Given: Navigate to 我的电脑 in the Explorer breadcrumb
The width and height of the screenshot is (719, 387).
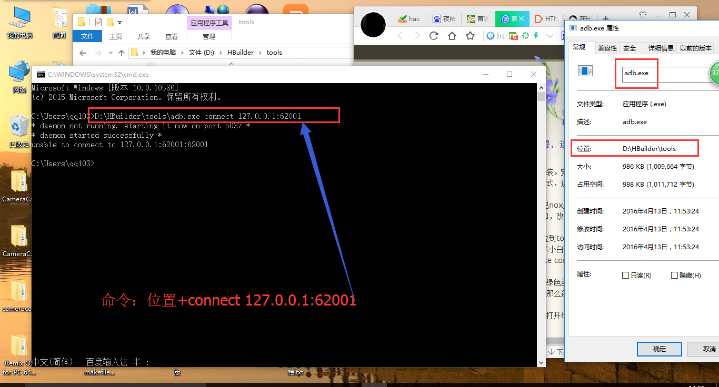Looking at the screenshot, I should 163,53.
